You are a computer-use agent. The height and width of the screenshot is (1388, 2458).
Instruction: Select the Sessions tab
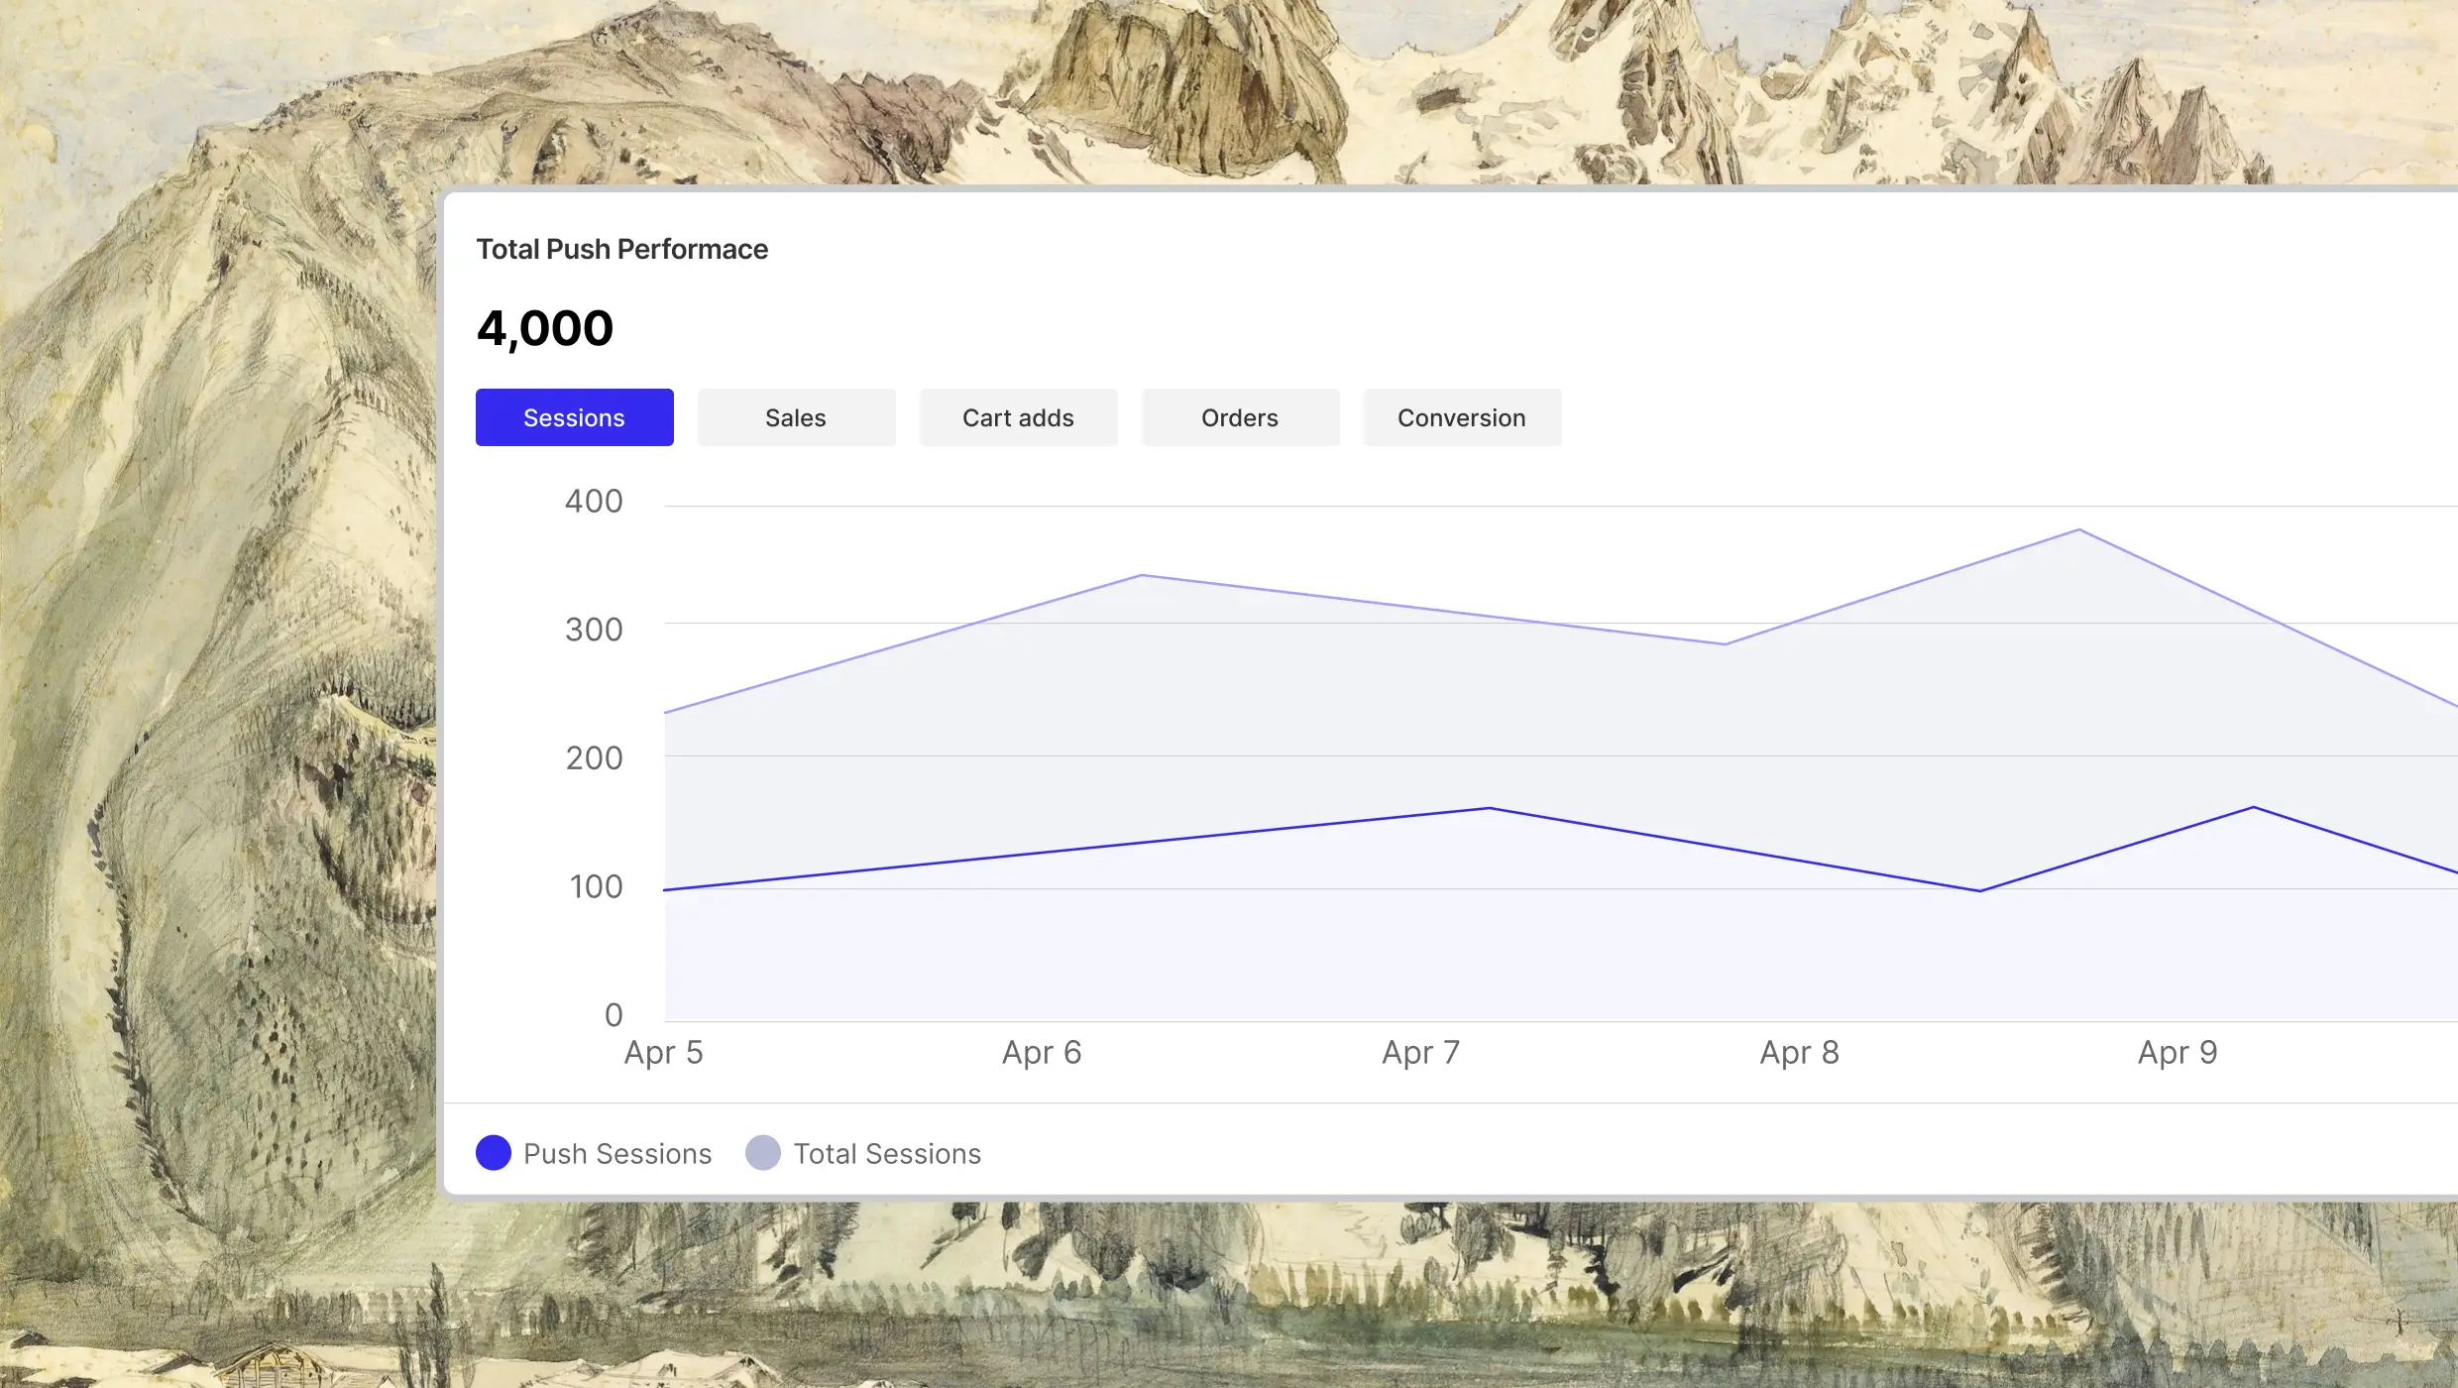pos(574,417)
